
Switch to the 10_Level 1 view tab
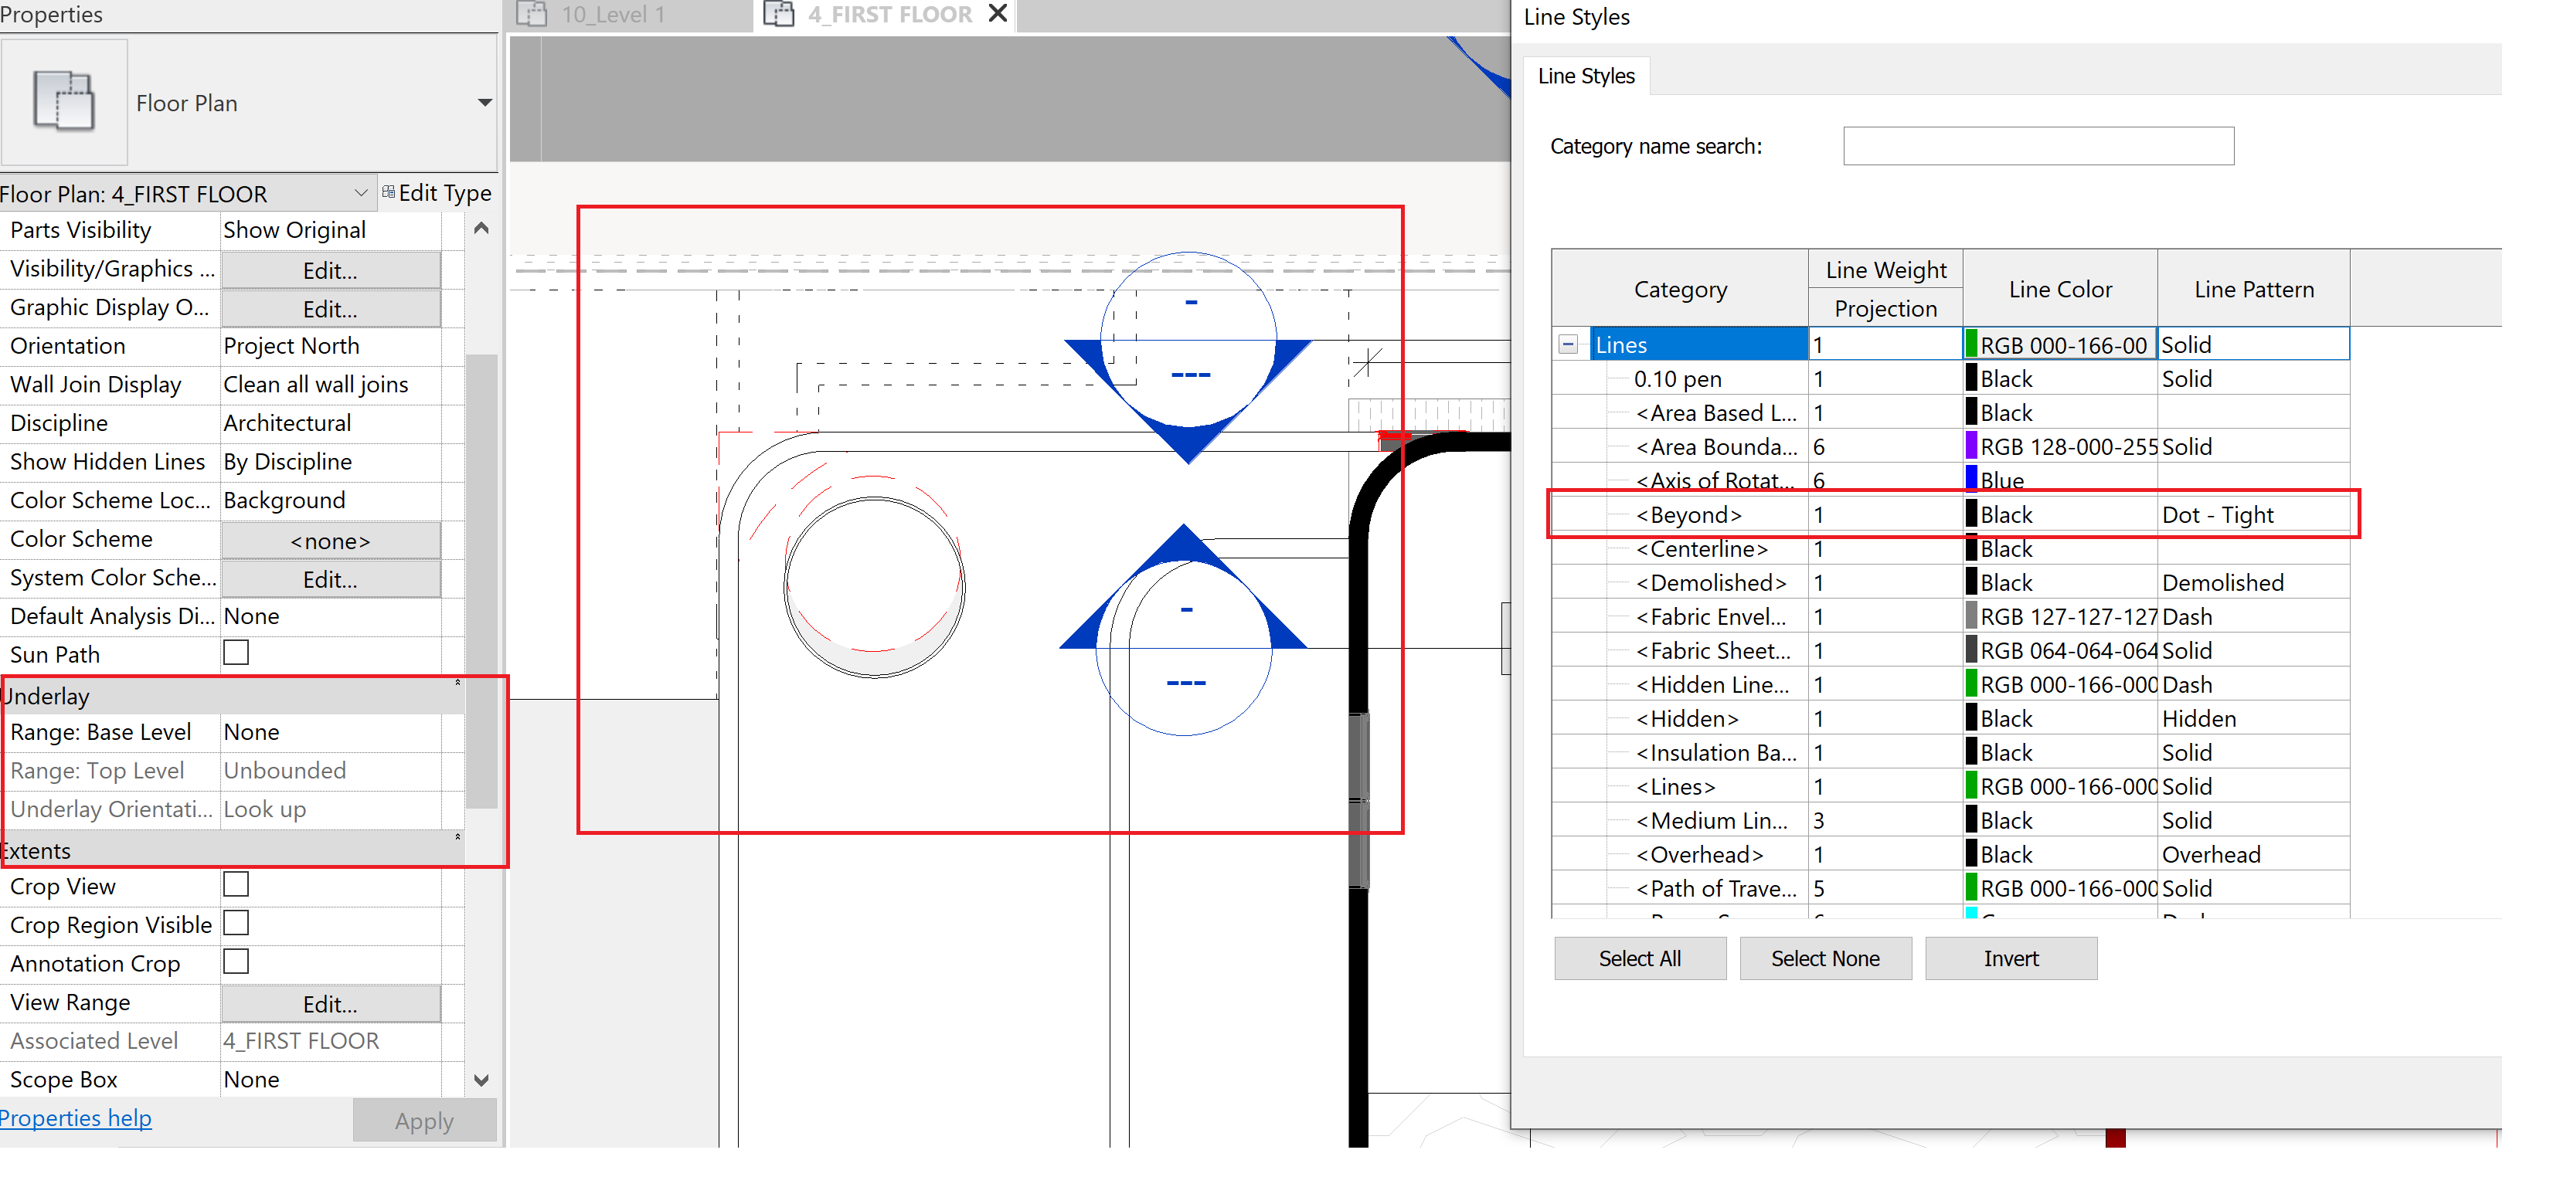tap(613, 14)
